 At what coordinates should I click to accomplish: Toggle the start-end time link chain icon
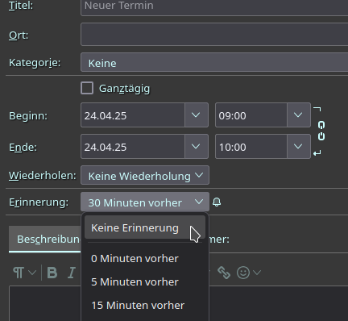pyautogui.click(x=321, y=131)
